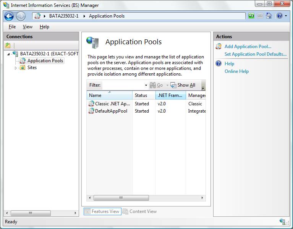
Task: Click the Up One Level icon in Connections
Action: [x=8, y=45]
